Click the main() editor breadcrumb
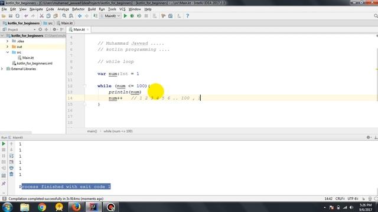Screen dimensions: 378x212 [x=92, y=131]
